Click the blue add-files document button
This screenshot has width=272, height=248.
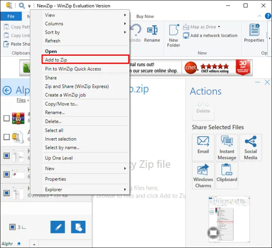[x=78, y=227]
